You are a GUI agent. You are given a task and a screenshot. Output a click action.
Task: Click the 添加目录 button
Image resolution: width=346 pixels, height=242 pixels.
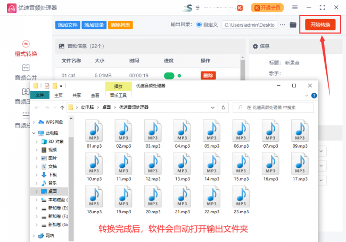(x=94, y=25)
